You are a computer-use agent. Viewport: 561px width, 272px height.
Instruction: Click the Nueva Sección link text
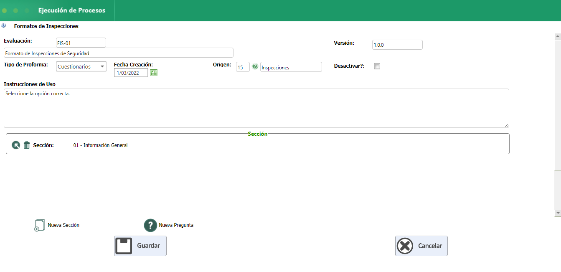pyautogui.click(x=63, y=225)
